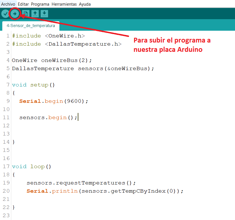Select the 4-Sensor_de_temperatura tab
The image size is (235, 220).
pos(31,26)
